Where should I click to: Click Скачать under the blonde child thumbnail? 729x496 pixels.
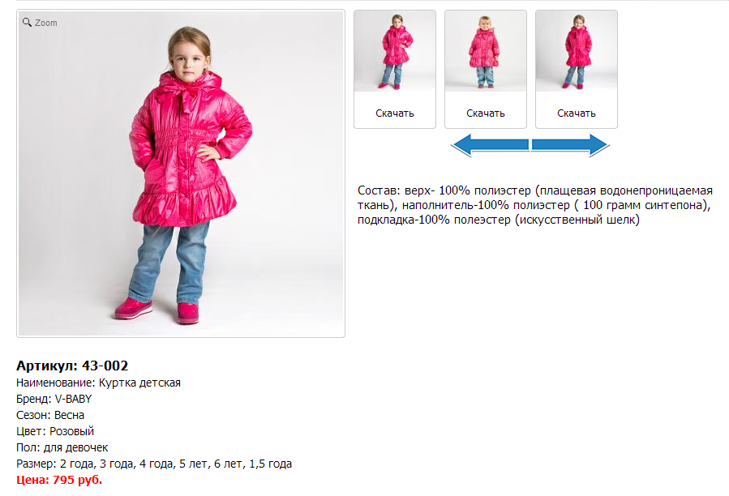pyautogui.click(x=486, y=113)
